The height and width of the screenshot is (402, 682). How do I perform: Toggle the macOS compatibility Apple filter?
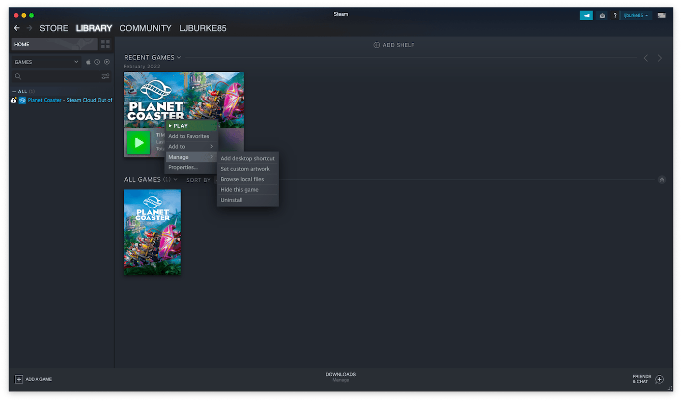[88, 62]
